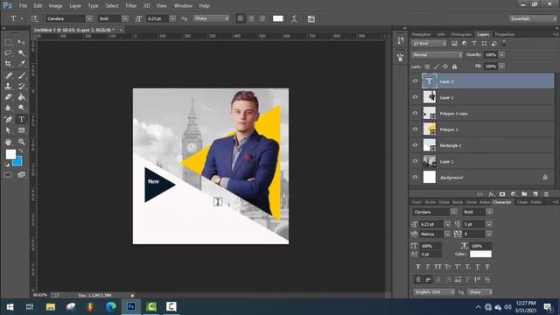
Task: Left align text in options bar
Action: (241, 18)
